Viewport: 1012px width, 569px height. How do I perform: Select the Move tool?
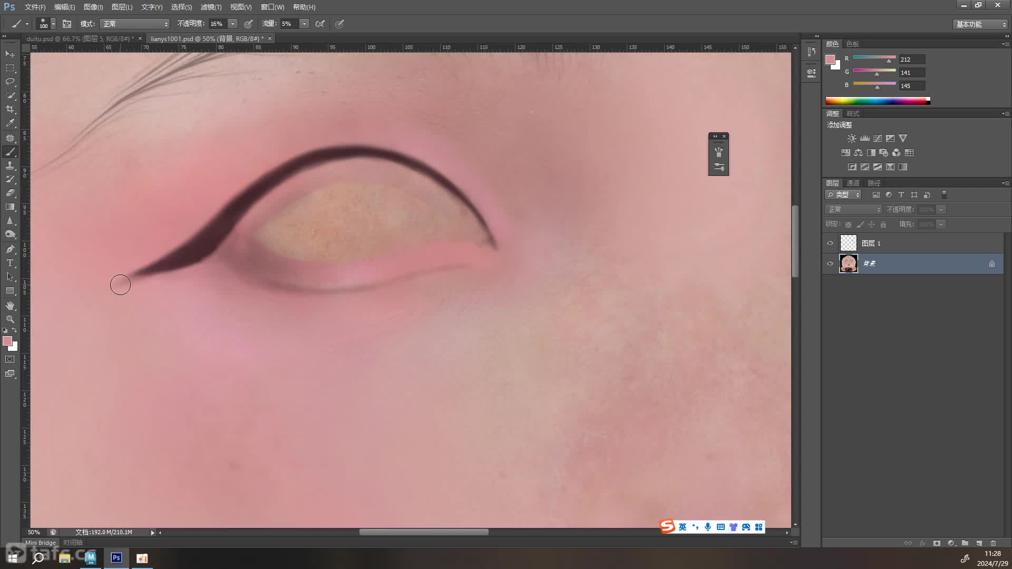click(x=10, y=54)
